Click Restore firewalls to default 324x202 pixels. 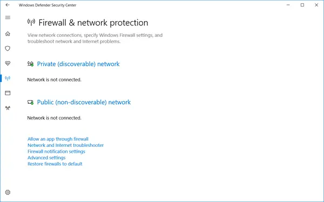(x=55, y=164)
